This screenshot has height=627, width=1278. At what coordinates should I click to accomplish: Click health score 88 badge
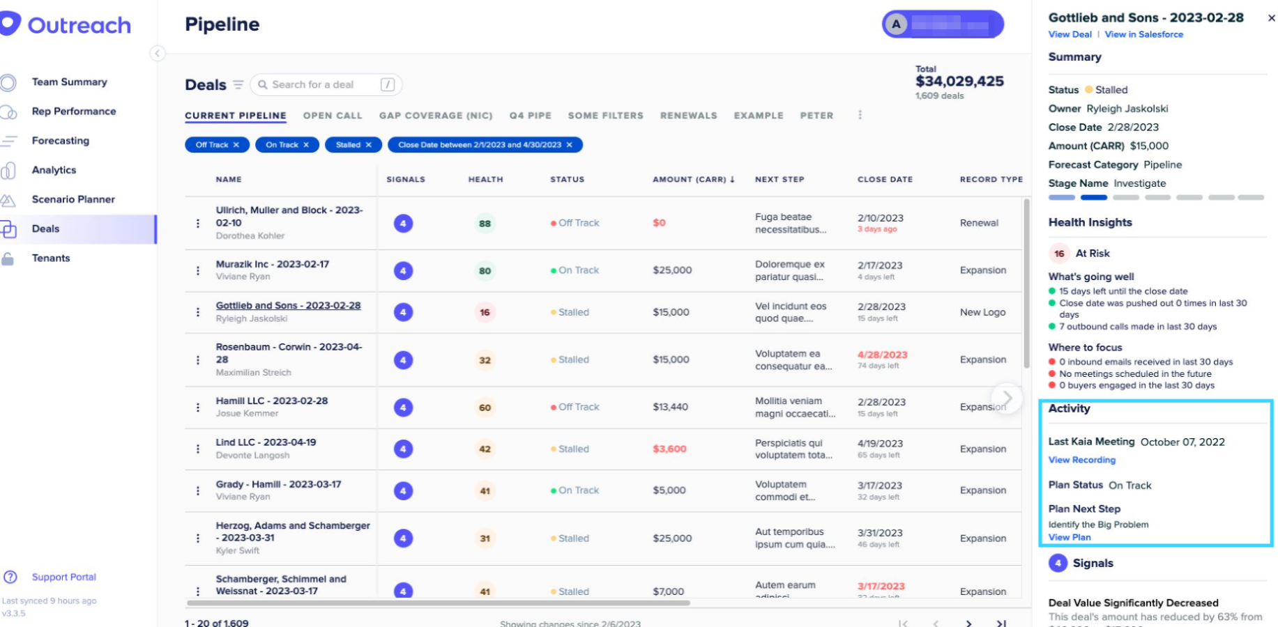(485, 224)
